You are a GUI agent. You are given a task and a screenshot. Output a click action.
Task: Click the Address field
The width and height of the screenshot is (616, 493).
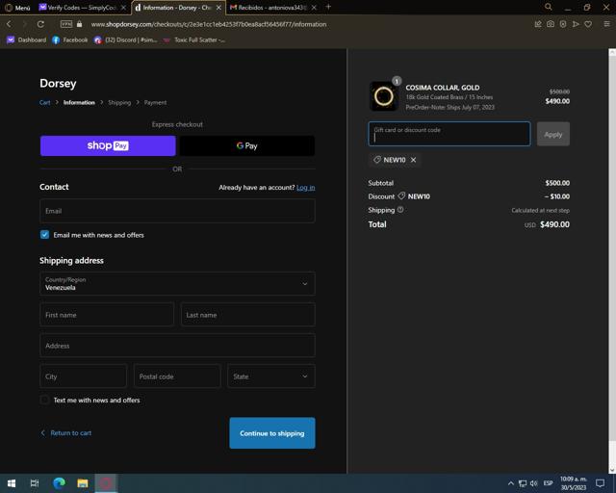click(177, 346)
